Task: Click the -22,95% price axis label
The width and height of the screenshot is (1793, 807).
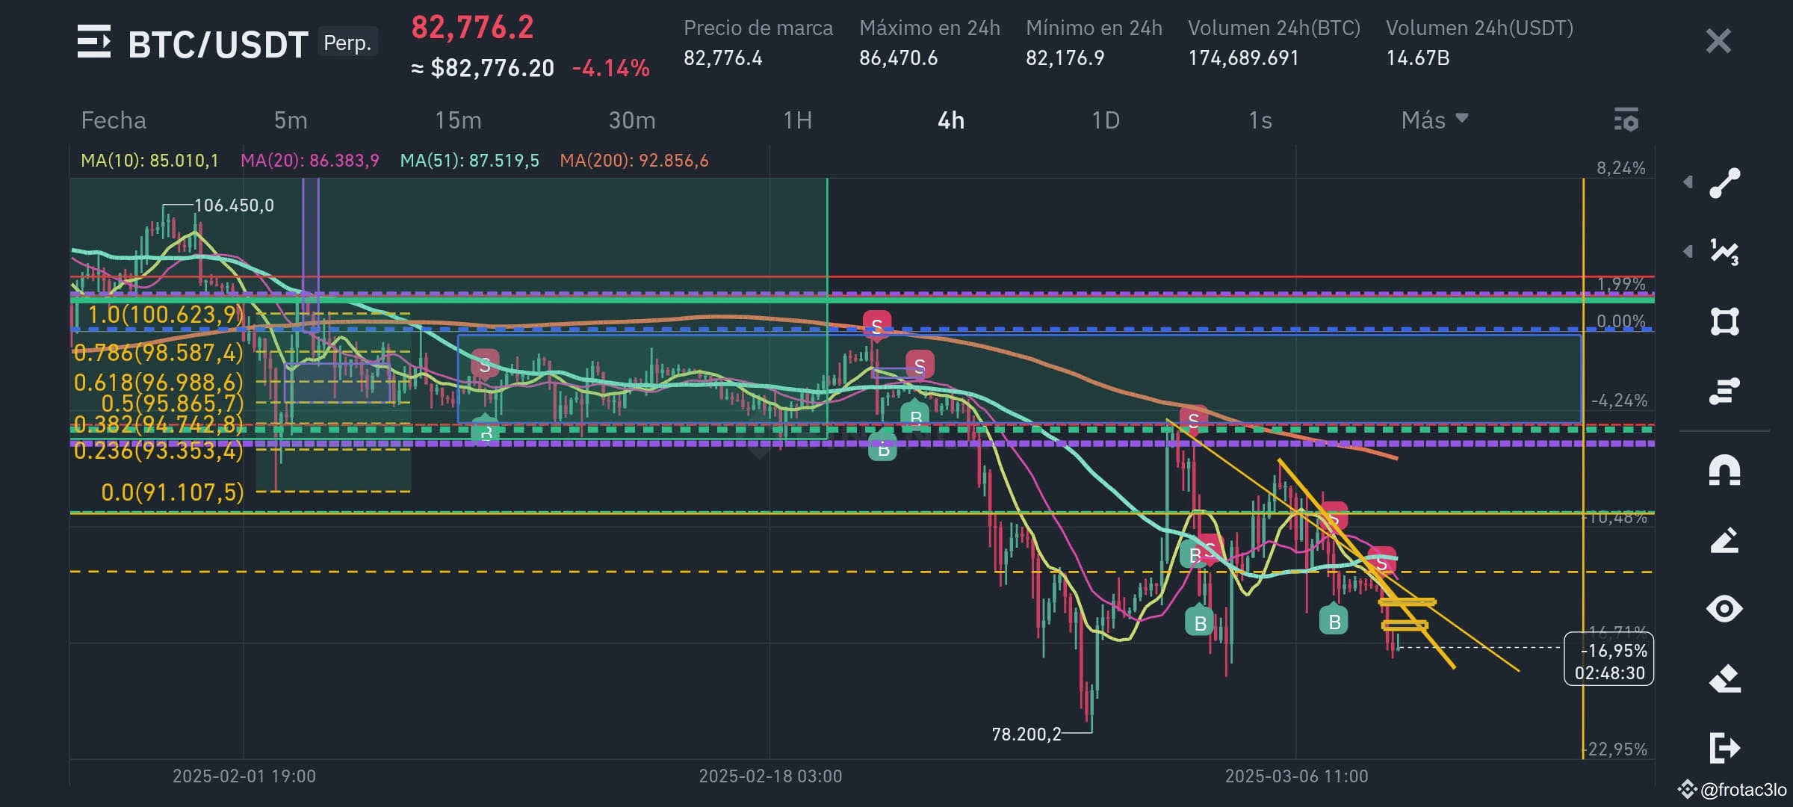Action: tap(1616, 749)
